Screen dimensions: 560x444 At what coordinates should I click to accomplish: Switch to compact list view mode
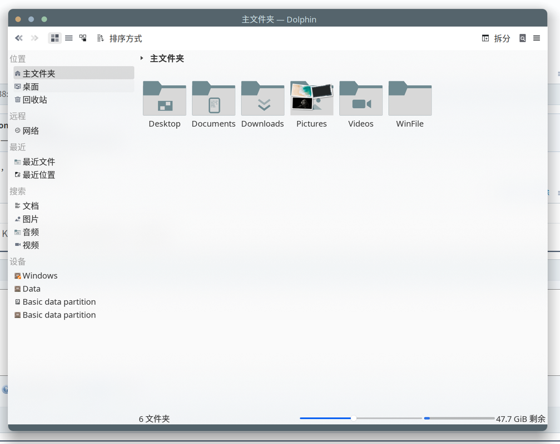68,38
